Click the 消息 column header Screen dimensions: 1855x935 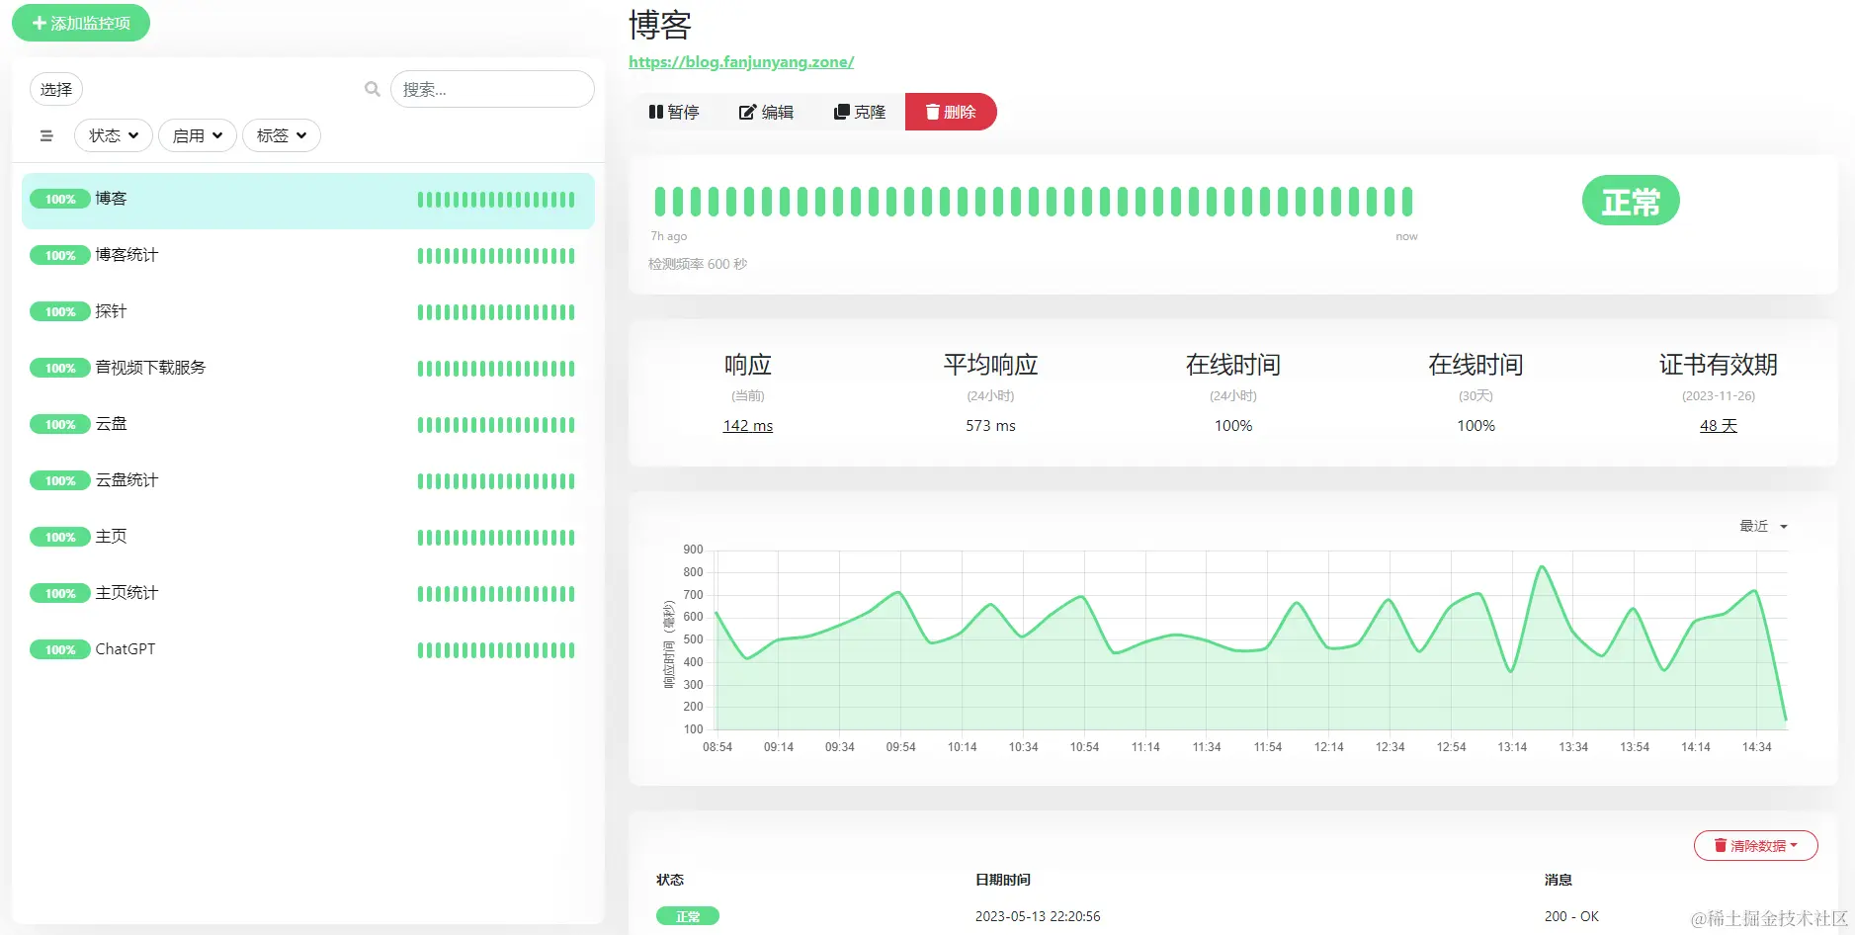click(1559, 880)
